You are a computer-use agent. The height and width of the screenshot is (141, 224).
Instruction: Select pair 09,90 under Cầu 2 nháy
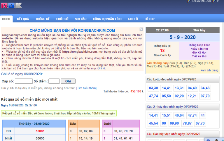[174, 123]
